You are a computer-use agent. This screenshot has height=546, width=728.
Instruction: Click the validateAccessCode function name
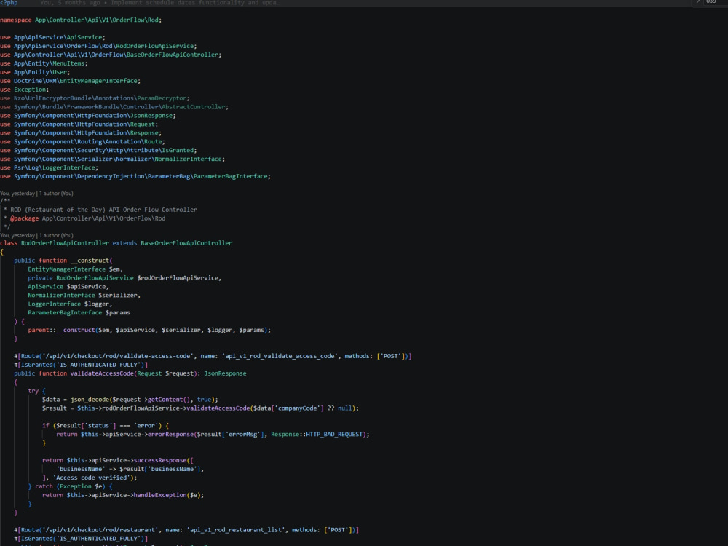pos(102,373)
